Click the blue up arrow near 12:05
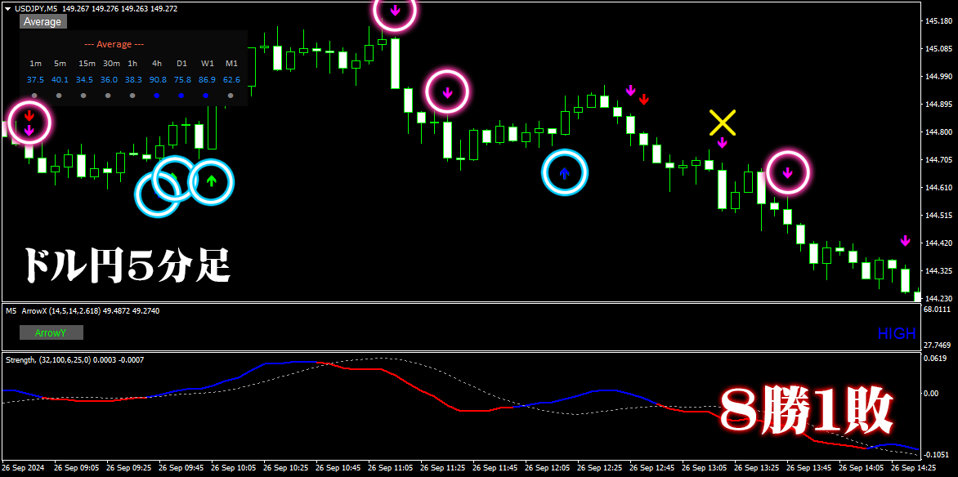 click(x=565, y=173)
